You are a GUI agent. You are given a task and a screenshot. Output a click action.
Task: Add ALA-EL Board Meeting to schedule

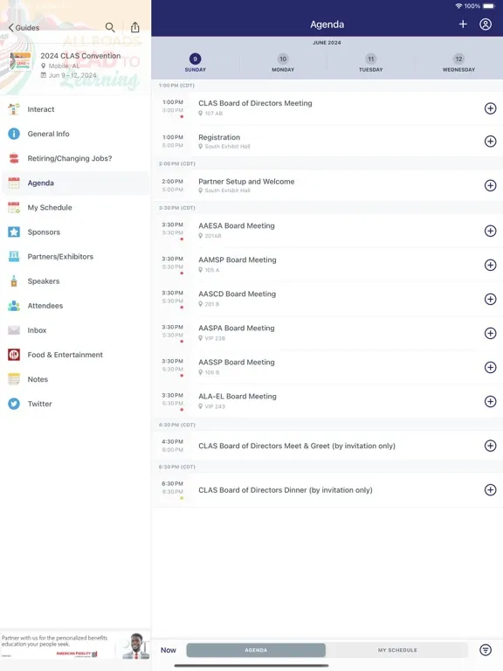(x=490, y=401)
